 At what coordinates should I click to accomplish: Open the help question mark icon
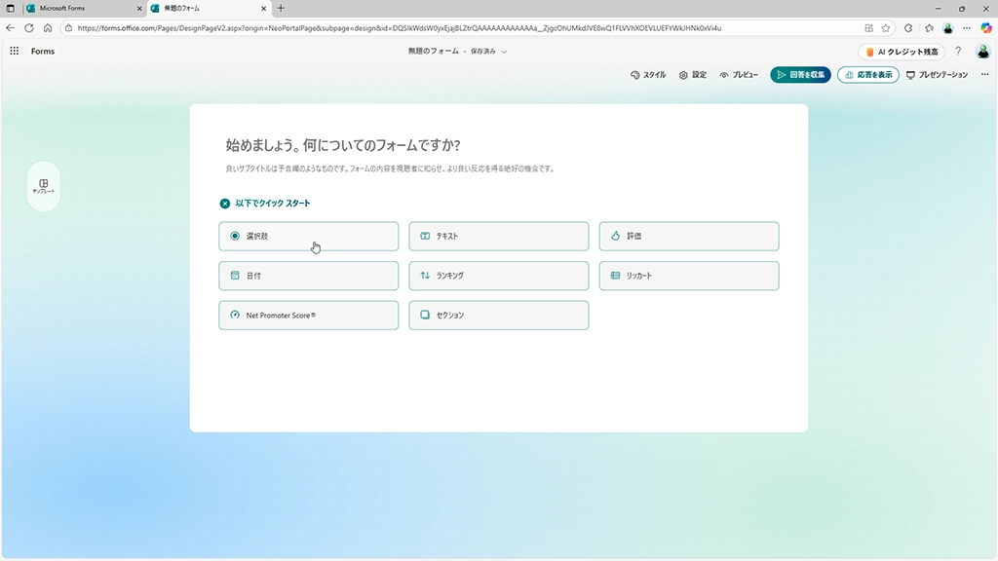coord(958,51)
